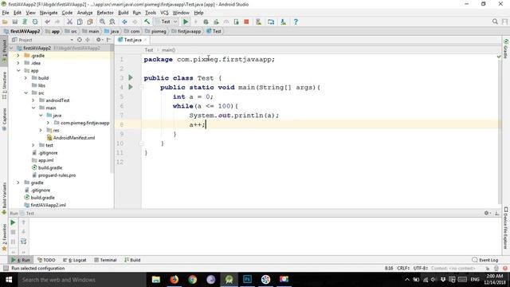Click Run panel settings gear
The image size is (510, 287).
point(487,213)
